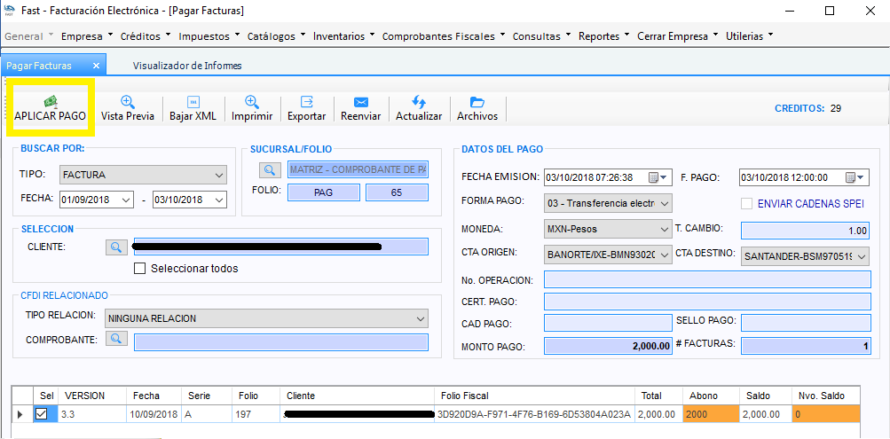Open the Empresa menu
This screenshot has width=890, height=439.
point(86,36)
